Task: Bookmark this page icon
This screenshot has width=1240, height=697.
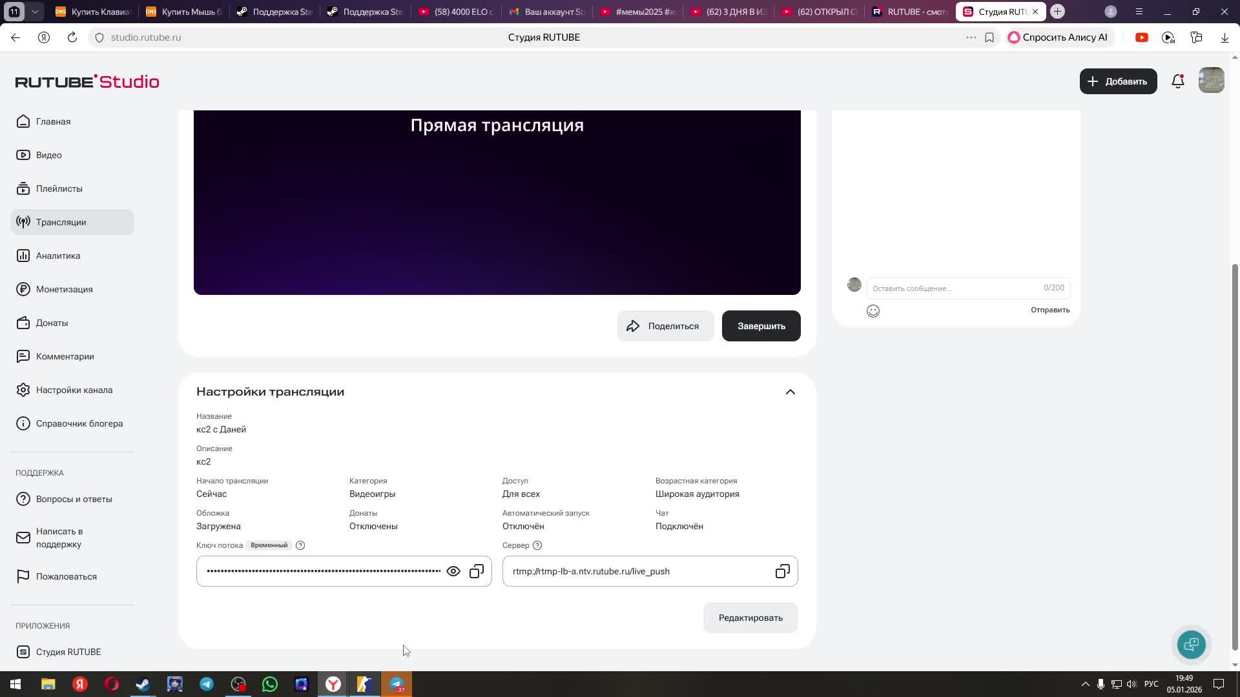Action: [x=989, y=37]
